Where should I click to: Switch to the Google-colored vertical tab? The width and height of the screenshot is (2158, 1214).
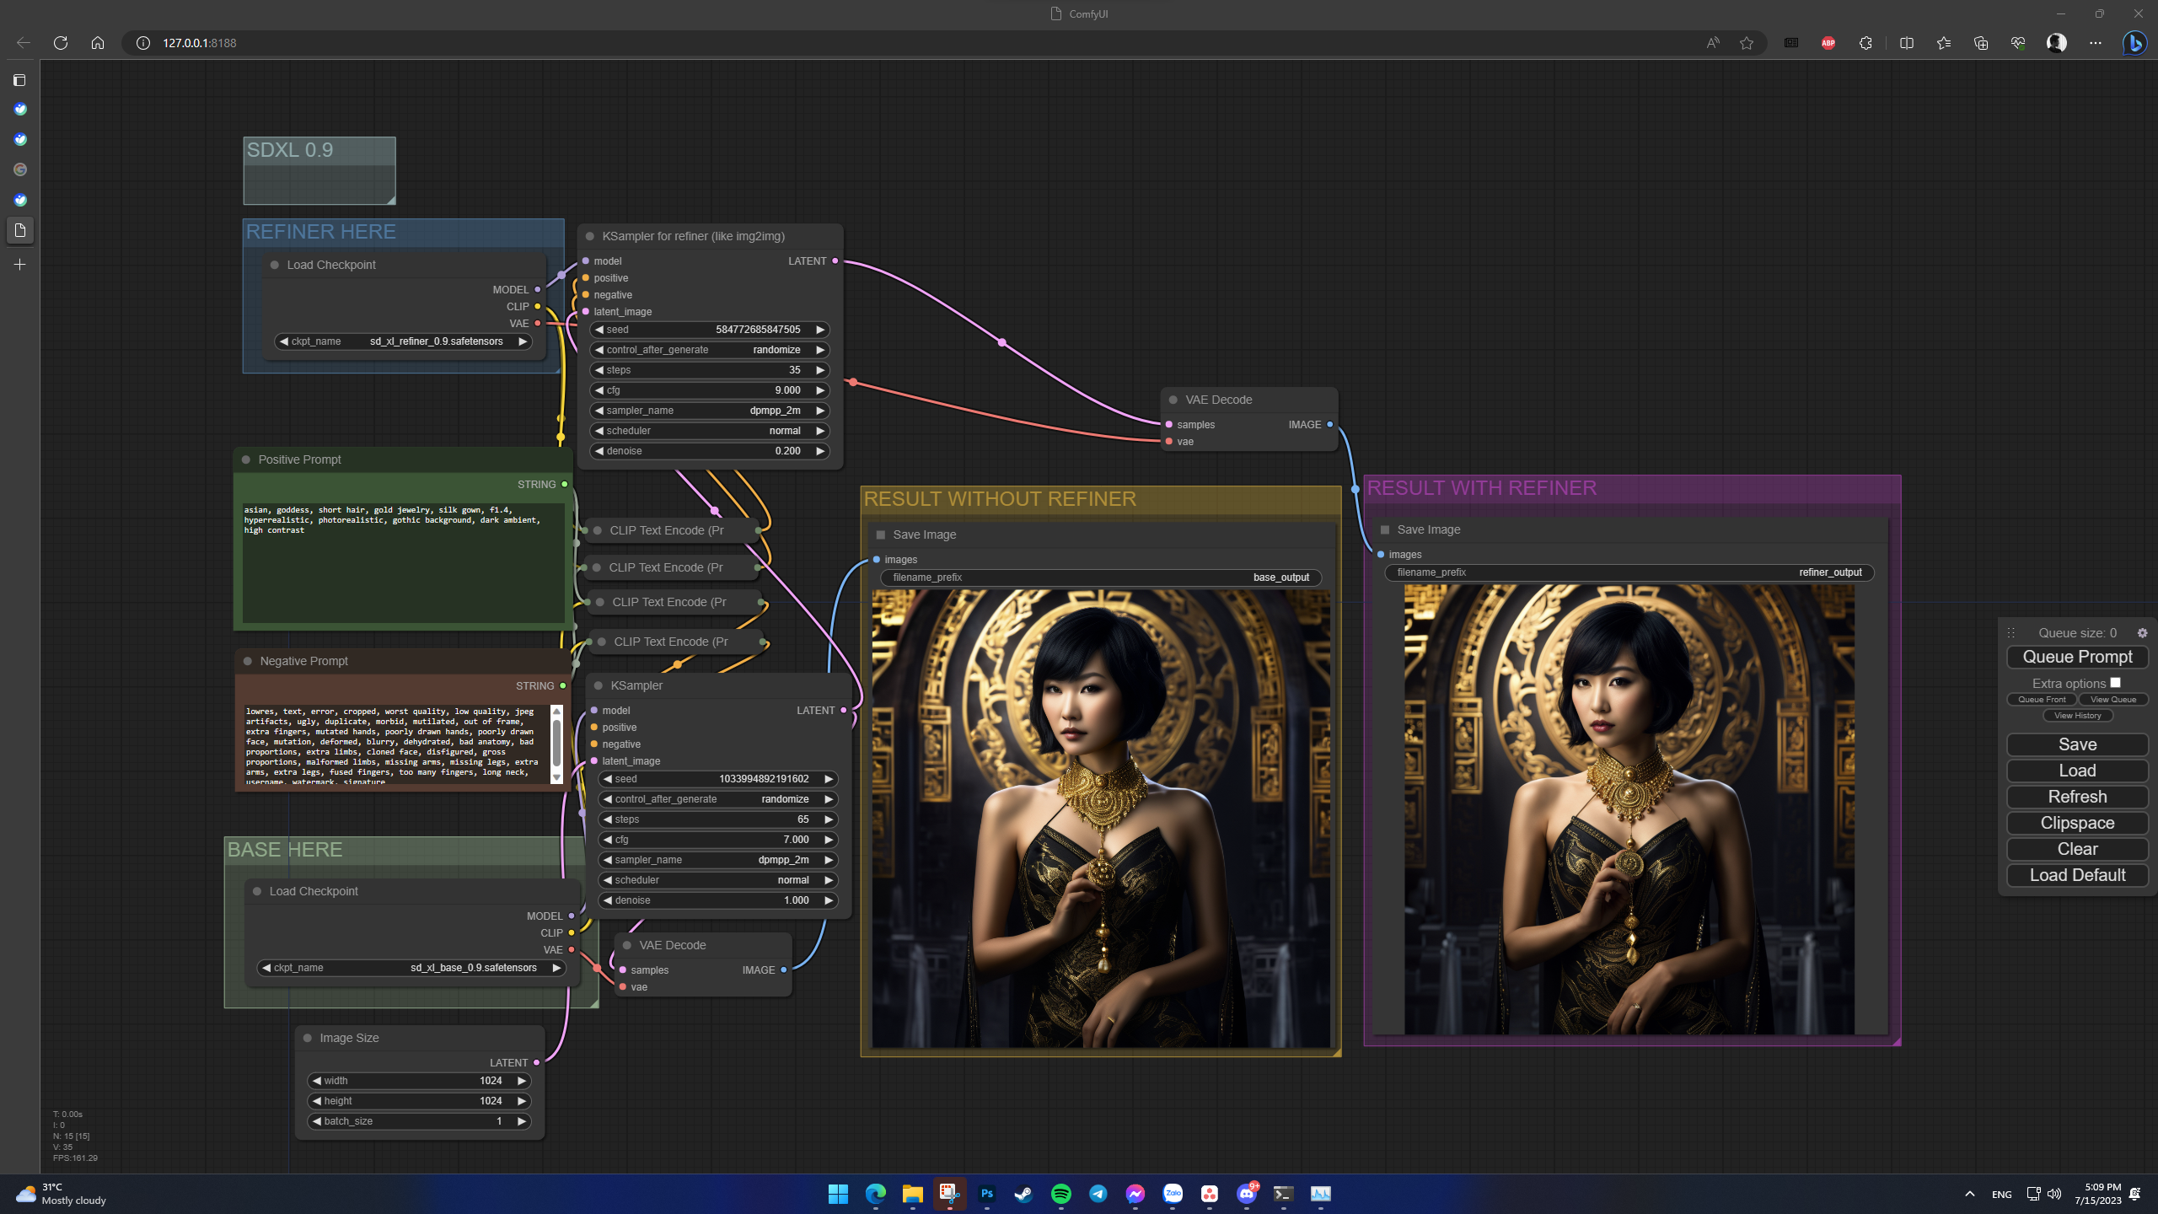(x=20, y=170)
